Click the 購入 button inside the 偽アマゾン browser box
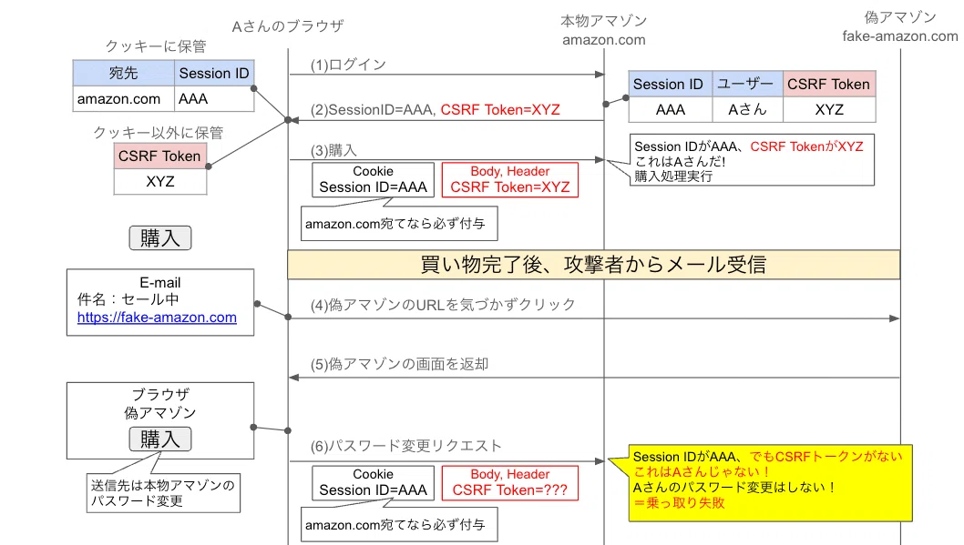Viewport: 964px width, 545px height. coord(160,439)
